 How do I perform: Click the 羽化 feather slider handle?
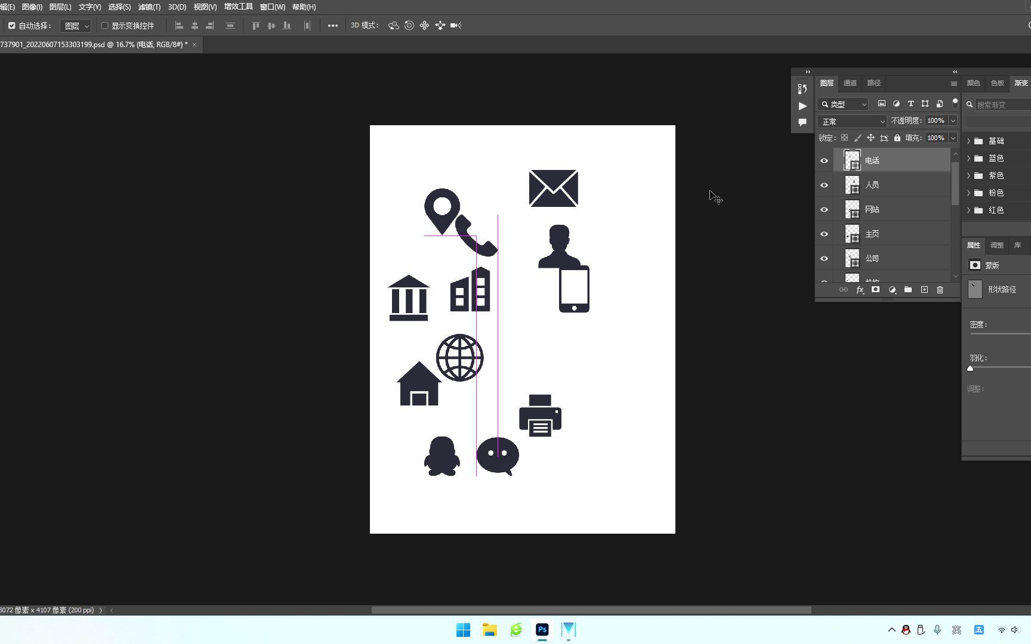[x=970, y=368]
